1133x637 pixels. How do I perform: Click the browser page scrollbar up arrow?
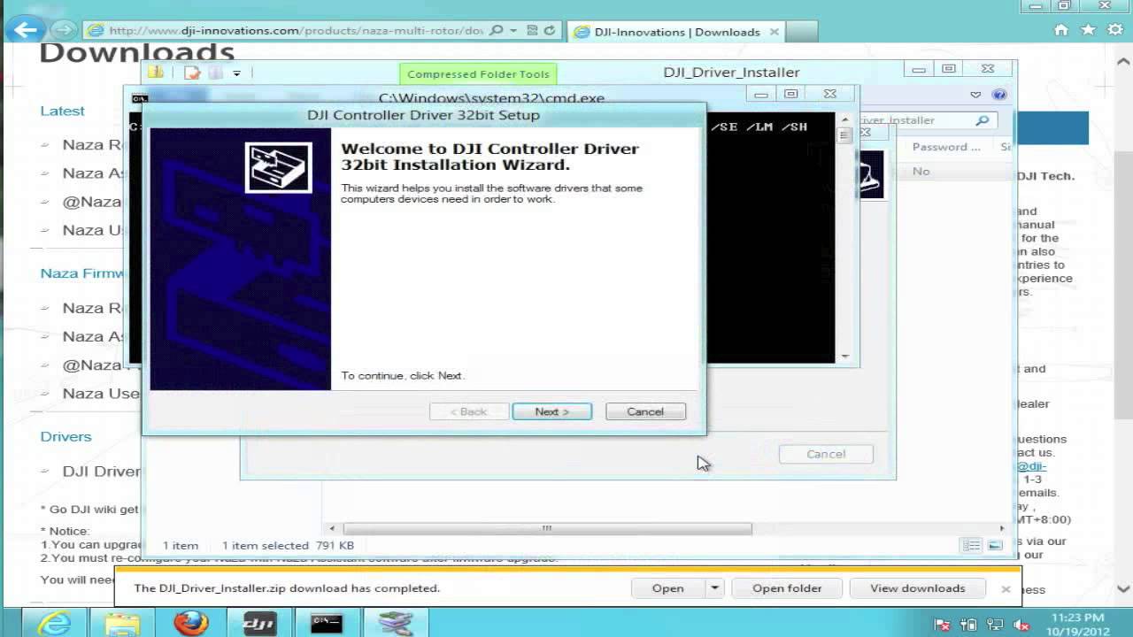click(x=1124, y=61)
